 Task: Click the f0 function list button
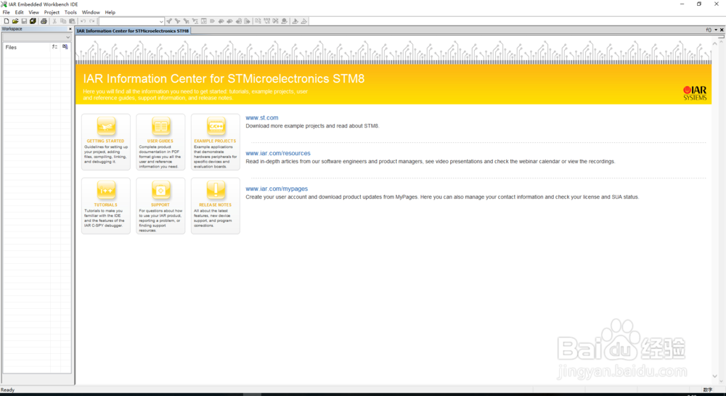(x=709, y=30)
